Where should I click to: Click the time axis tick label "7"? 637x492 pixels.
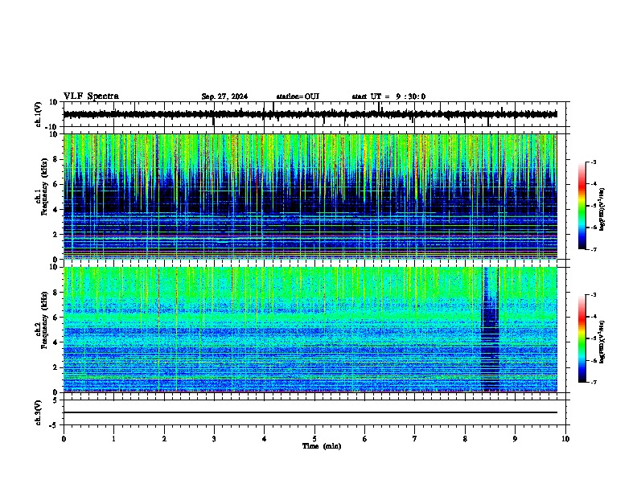(415, 439)
